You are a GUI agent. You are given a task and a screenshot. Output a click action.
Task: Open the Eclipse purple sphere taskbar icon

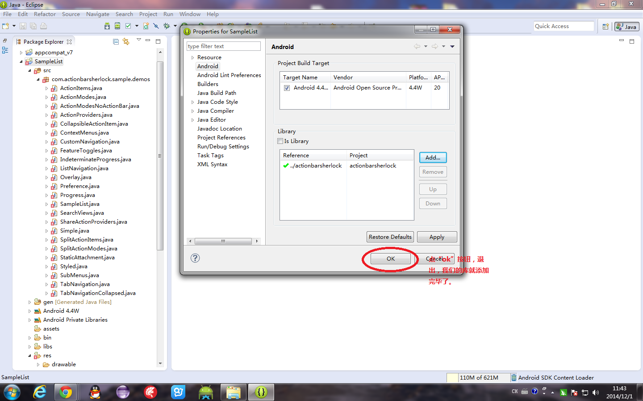tap(123, 392)
